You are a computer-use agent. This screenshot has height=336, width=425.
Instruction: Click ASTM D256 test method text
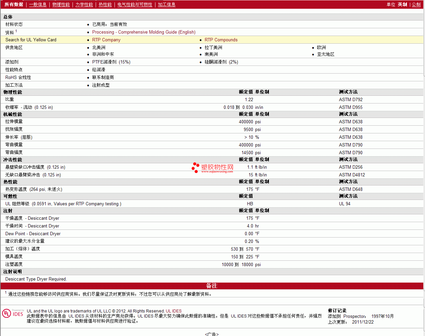coord(350,167)
